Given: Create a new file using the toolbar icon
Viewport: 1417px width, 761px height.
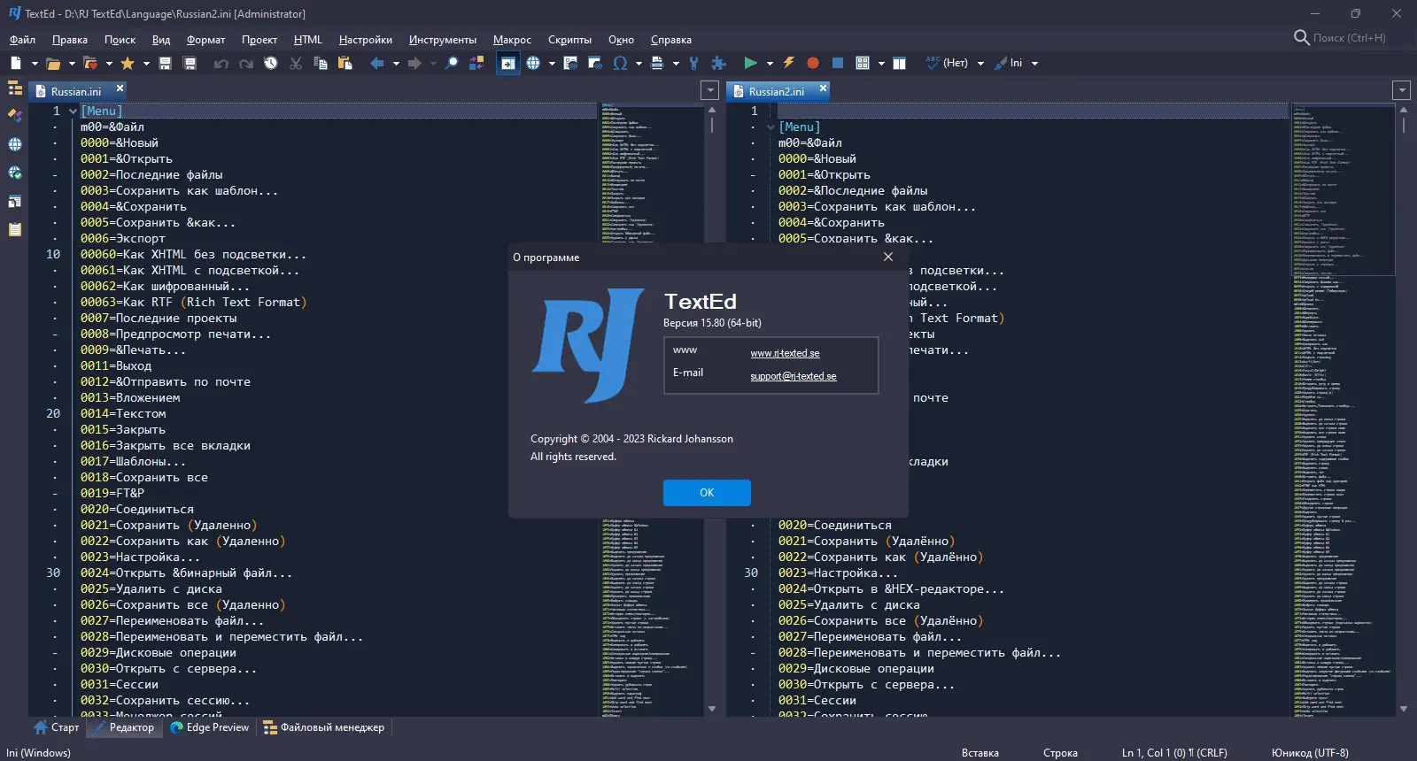Looking at the screenshot, I should point(16,63).
